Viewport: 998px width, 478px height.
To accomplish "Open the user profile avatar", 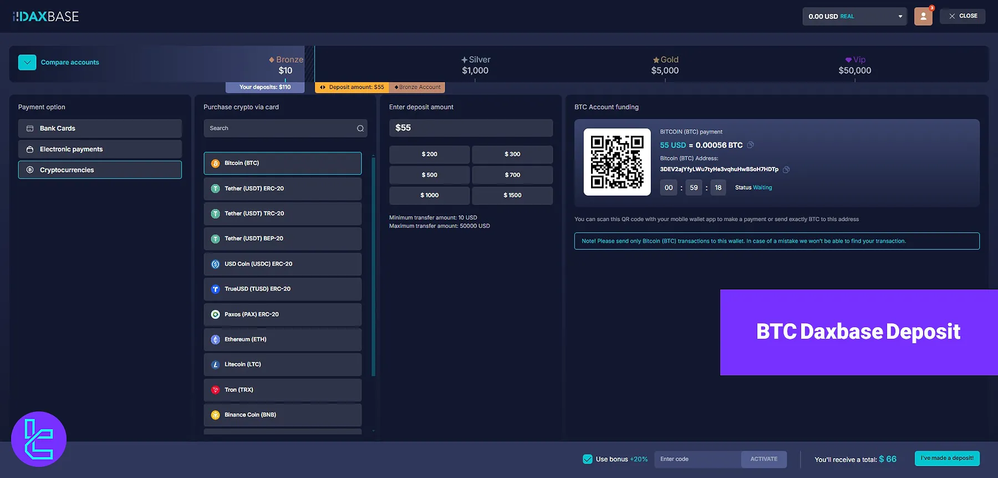I will (923, 16).
